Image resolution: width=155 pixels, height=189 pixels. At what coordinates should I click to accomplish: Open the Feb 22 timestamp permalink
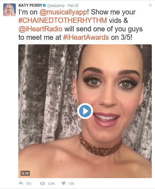[x=73, y=6]
